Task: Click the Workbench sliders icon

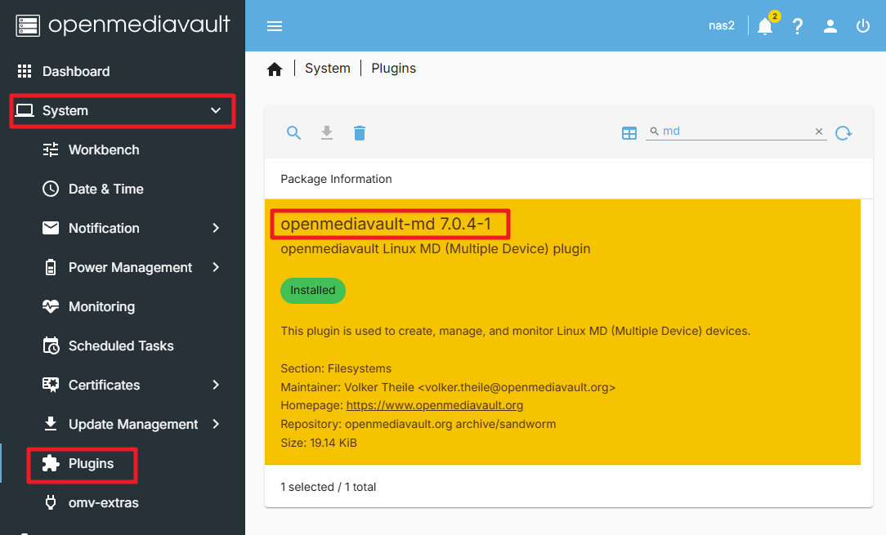Action: coord(51,149)
